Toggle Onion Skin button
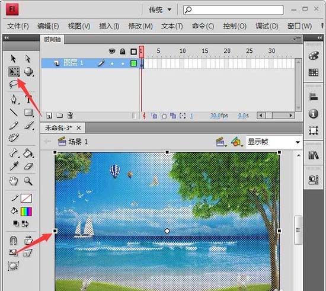This screenshot has width=326, height=291. pyautogui.click(x=154, y=116)
